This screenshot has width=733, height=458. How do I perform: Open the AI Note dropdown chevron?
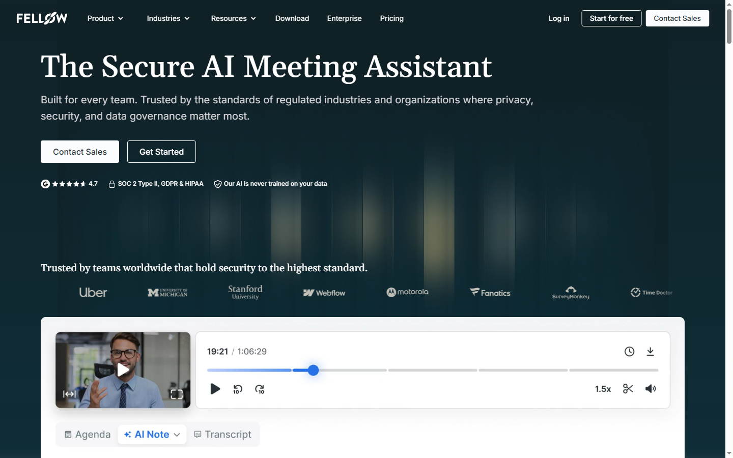pyautogui.click(x=177, y=435)
